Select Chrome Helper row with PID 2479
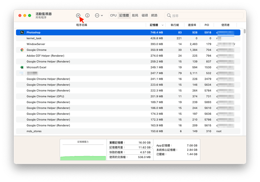This screenshot has height=182, width=260. pos(128,79)
